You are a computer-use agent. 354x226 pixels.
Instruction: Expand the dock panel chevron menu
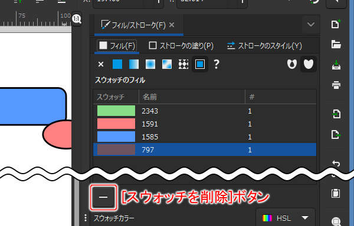(311, 24)
